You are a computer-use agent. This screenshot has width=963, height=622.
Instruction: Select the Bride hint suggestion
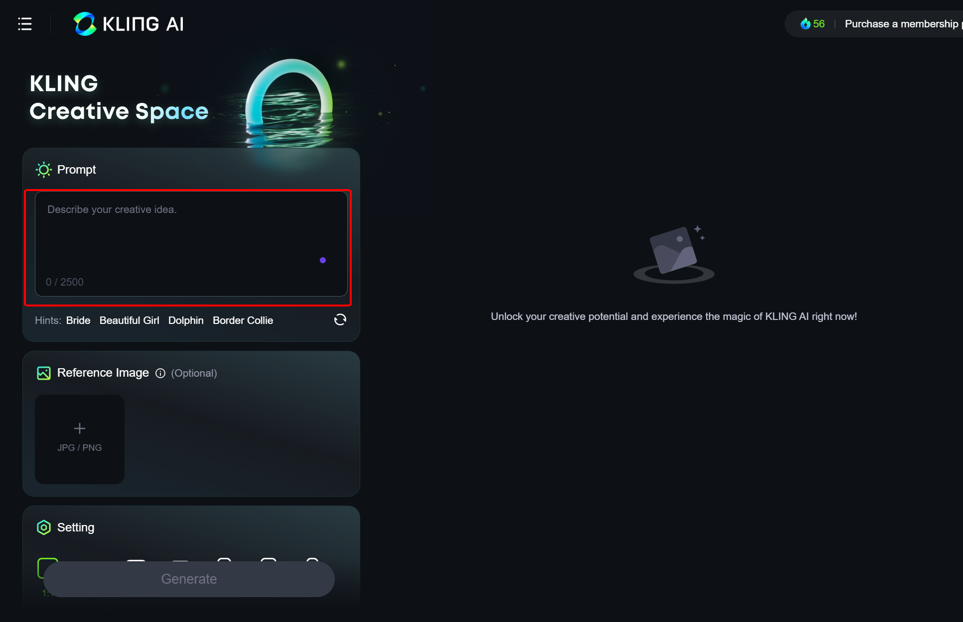coord(79,320)
